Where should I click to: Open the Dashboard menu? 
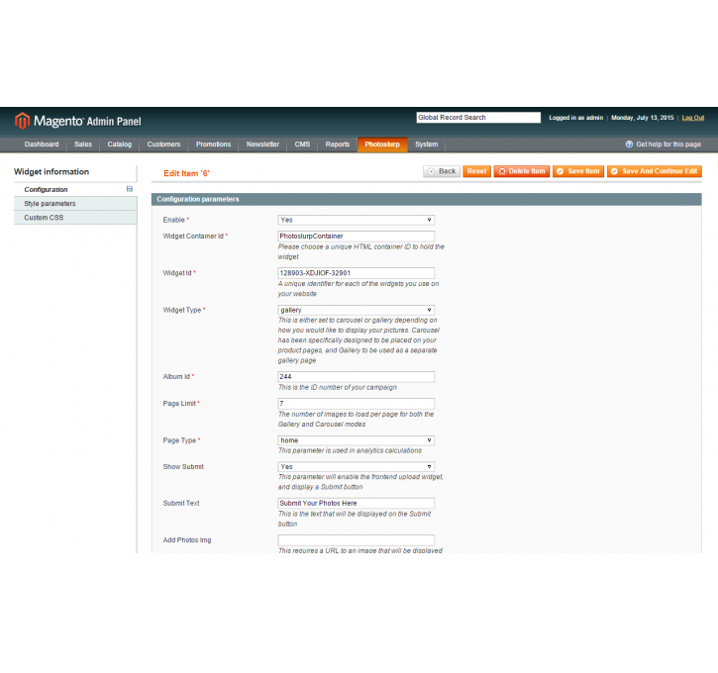coord(42,144)
